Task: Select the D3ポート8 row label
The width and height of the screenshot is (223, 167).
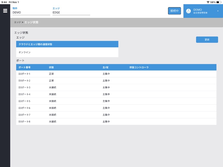Action: [x=24, y=122]
